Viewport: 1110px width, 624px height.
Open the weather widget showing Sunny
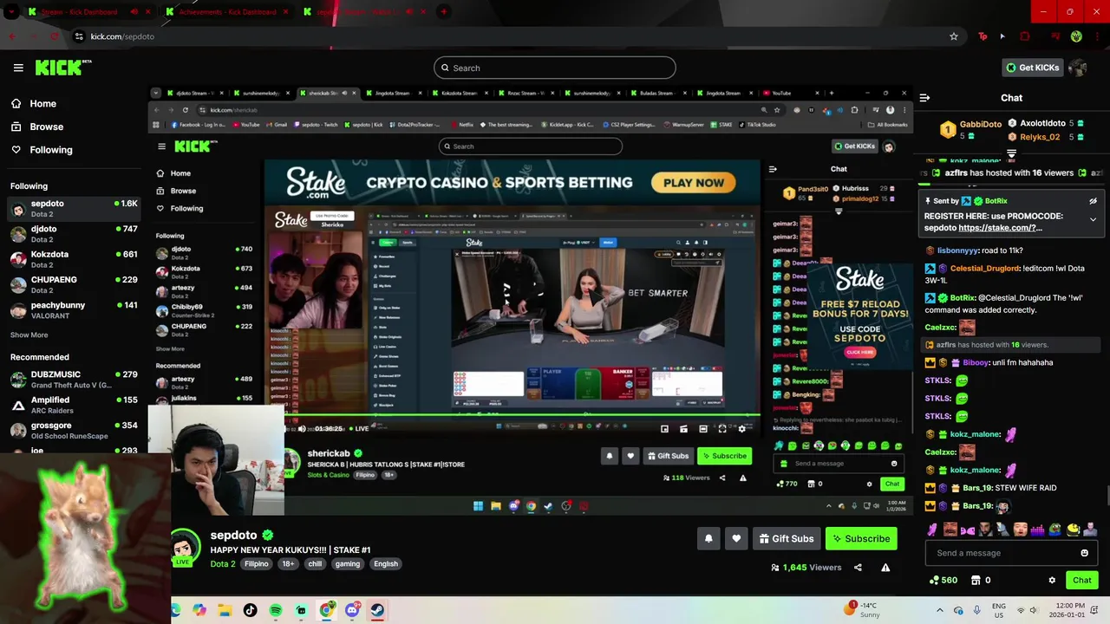point(863,610)
